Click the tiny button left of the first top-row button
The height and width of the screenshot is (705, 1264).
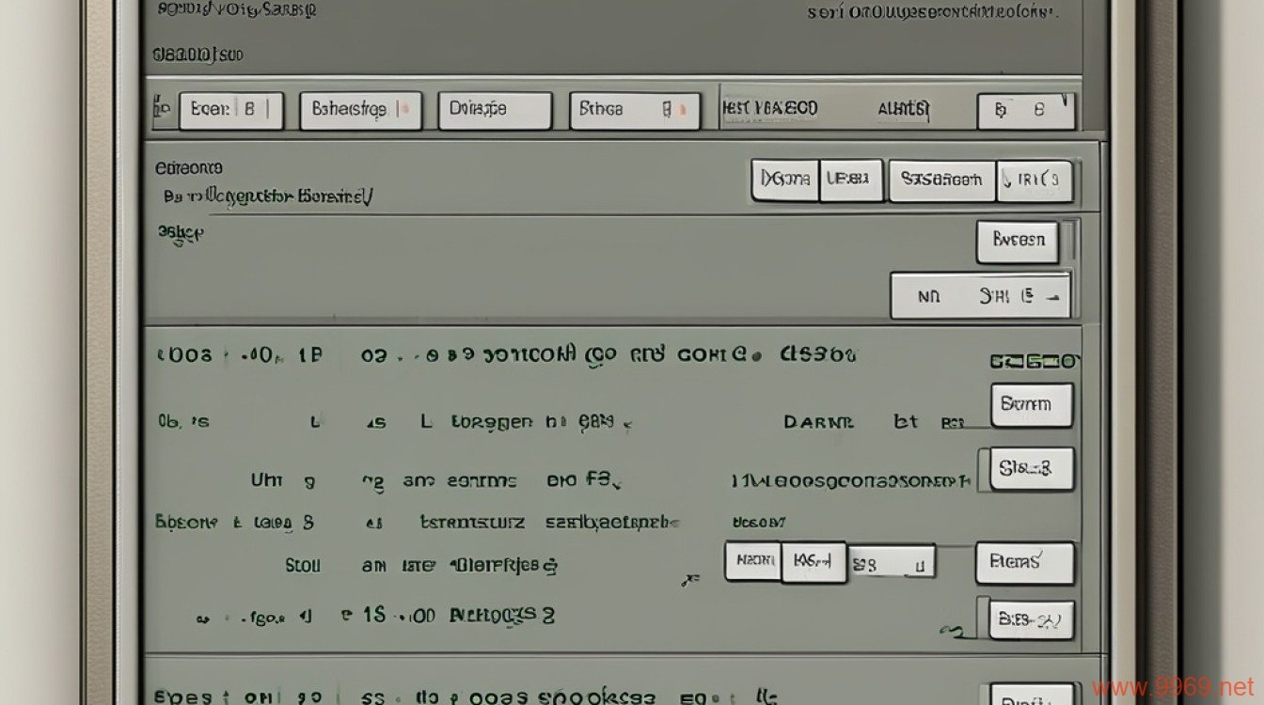tap(163, 110)
